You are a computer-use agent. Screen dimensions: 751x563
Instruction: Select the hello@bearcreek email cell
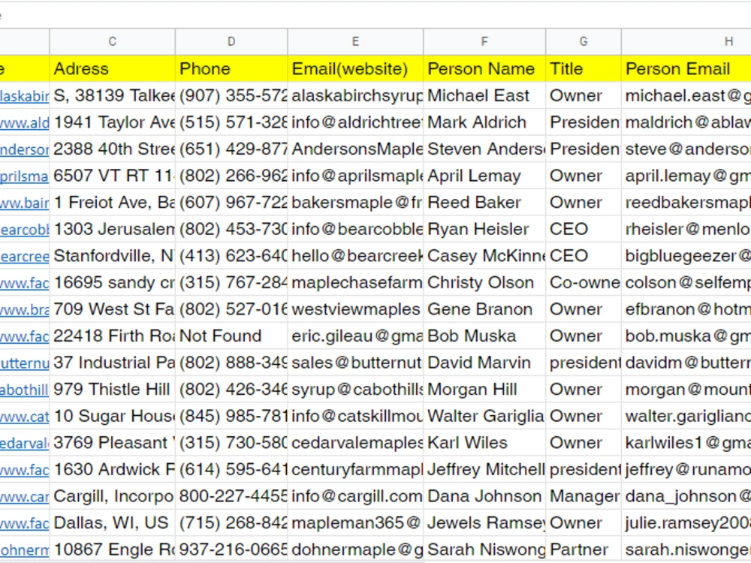pos(355,256)
